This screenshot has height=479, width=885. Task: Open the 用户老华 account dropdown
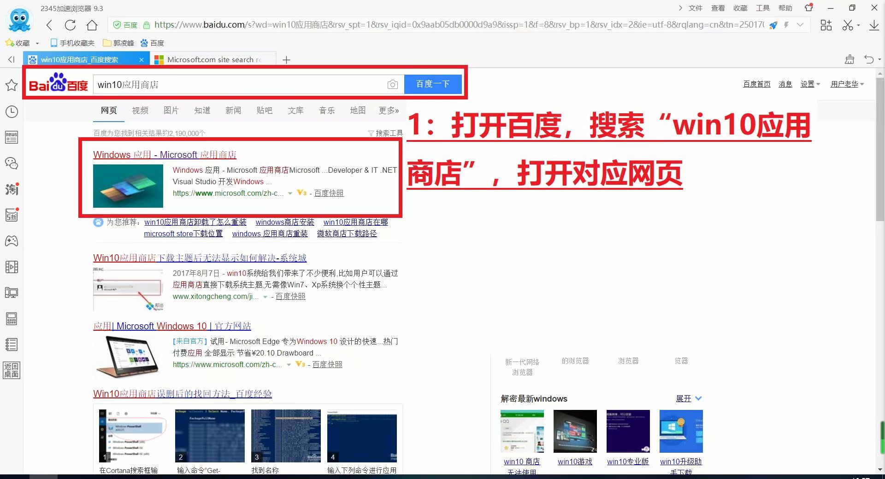click(x=847, y=84)
